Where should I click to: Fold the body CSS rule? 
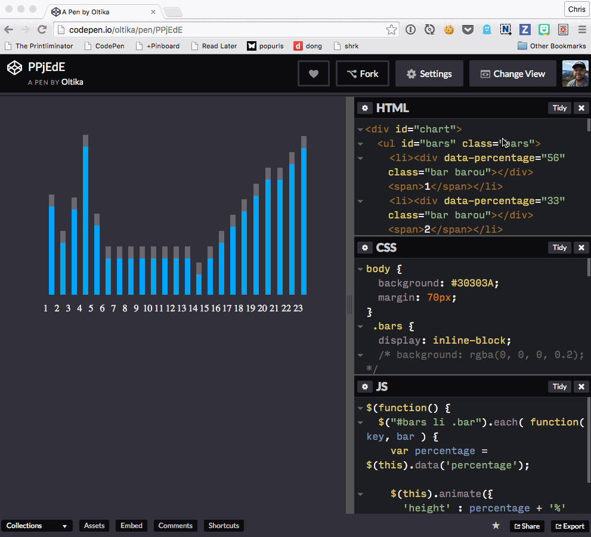coord(360,269)
